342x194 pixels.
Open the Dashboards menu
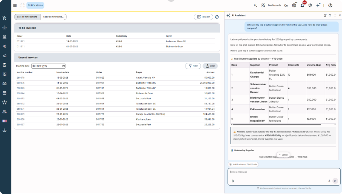[272, 5]
